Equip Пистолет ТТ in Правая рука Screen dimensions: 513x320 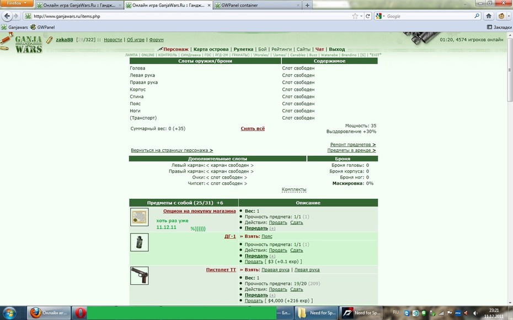(x=275, y=270)
